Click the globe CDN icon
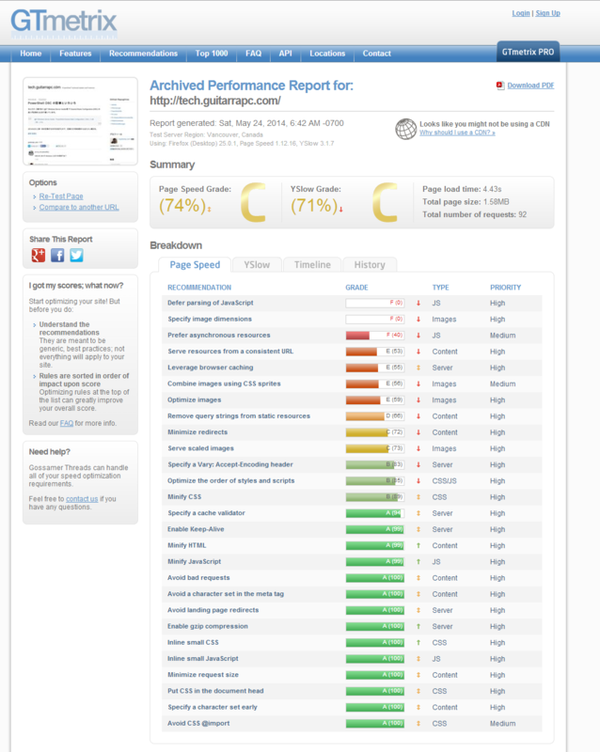600x752 pixels. (405, 129)
